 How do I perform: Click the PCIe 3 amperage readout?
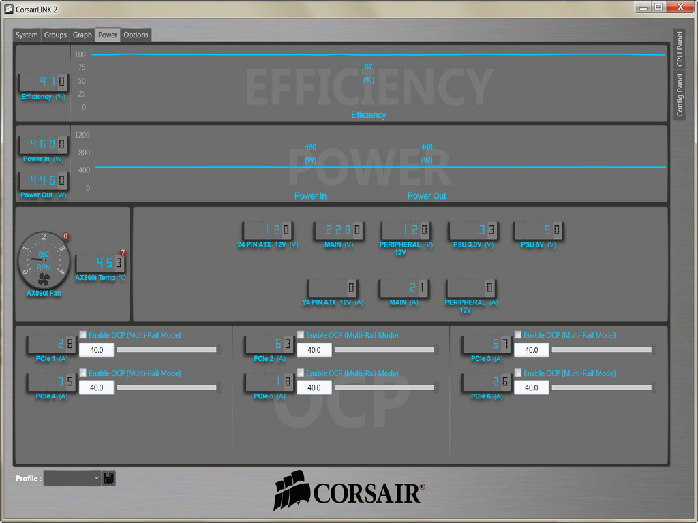(487, 344)
